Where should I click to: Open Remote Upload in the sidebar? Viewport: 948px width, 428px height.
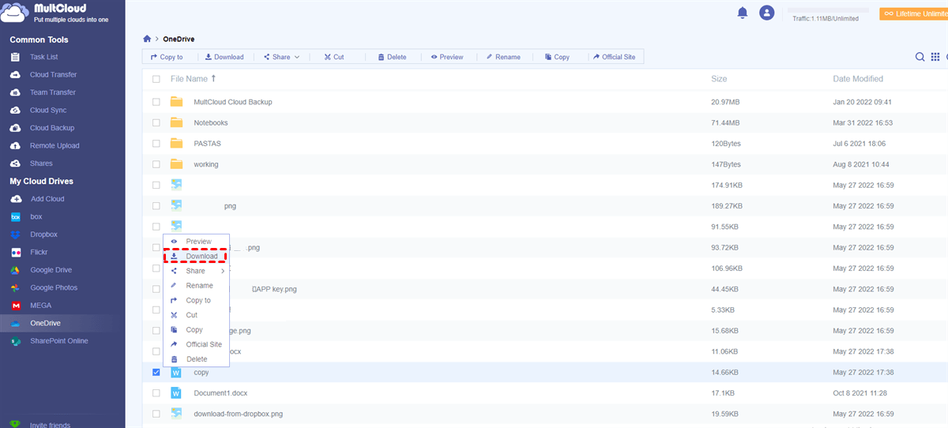(55, 146)
